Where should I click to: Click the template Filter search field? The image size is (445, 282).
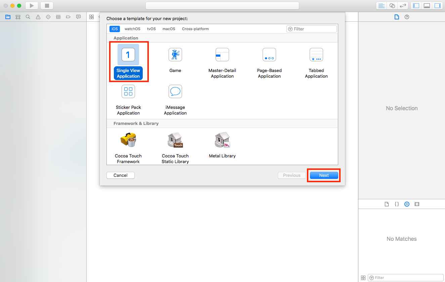(312, 29)
